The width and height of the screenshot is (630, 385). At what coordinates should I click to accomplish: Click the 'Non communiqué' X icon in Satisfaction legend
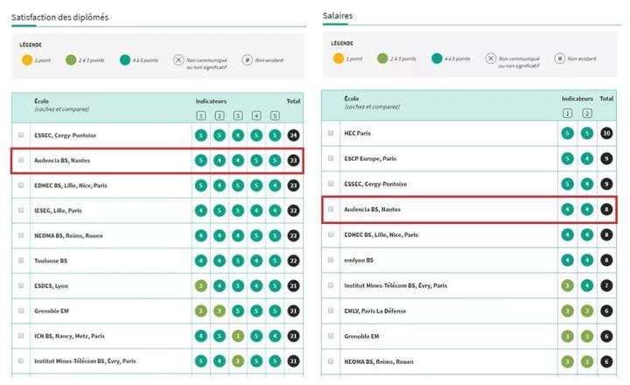178,60
